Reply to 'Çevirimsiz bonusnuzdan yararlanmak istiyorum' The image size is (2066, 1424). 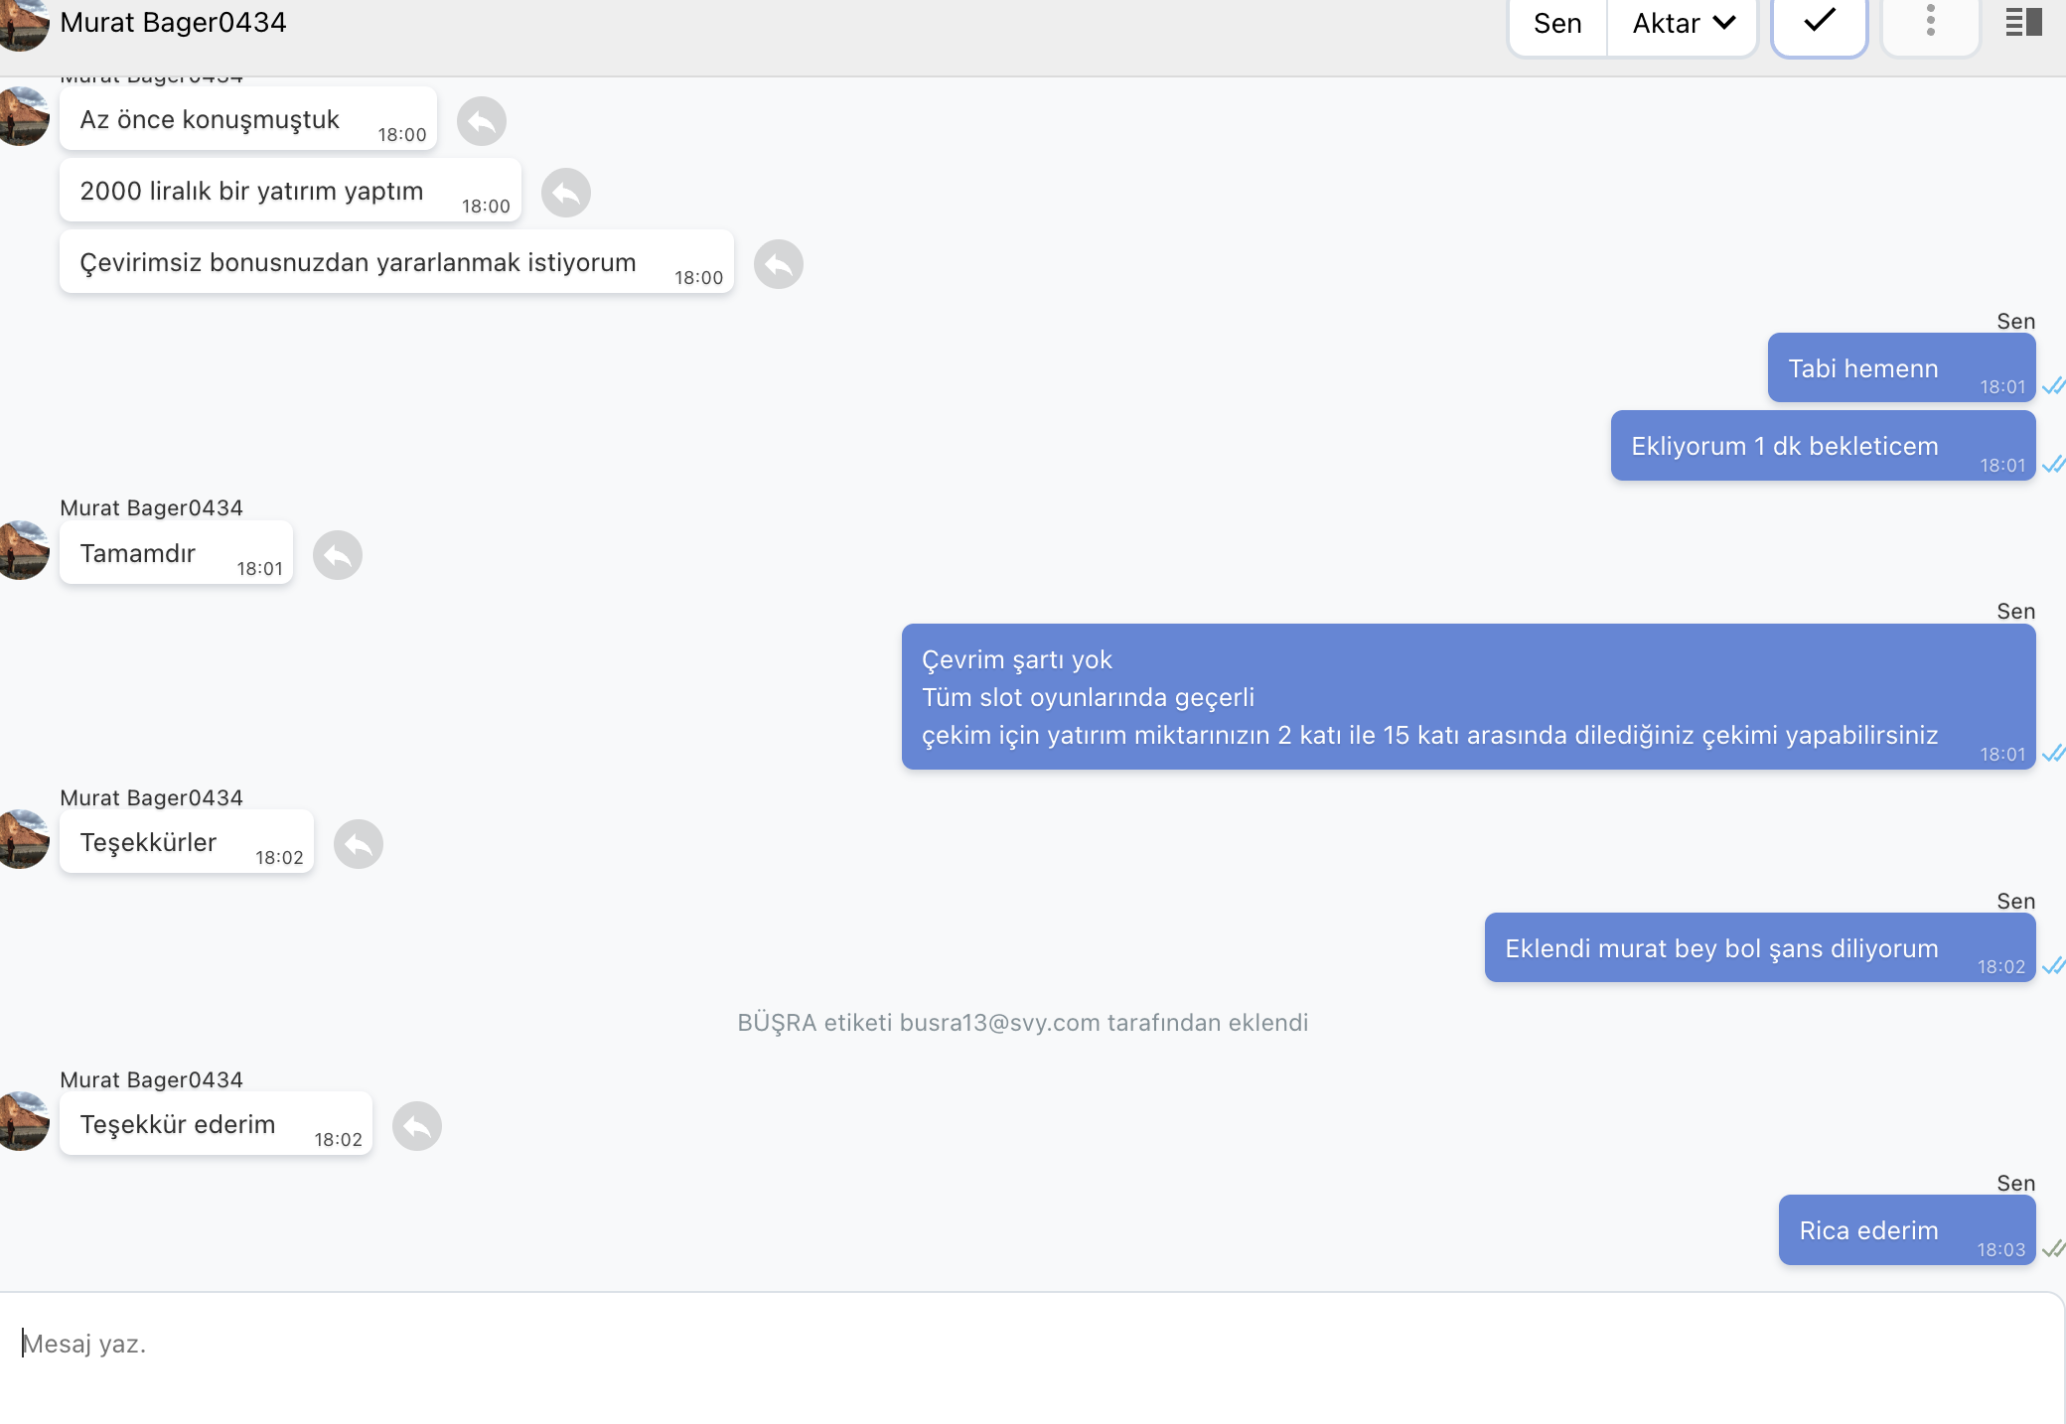tap(779, 264)
